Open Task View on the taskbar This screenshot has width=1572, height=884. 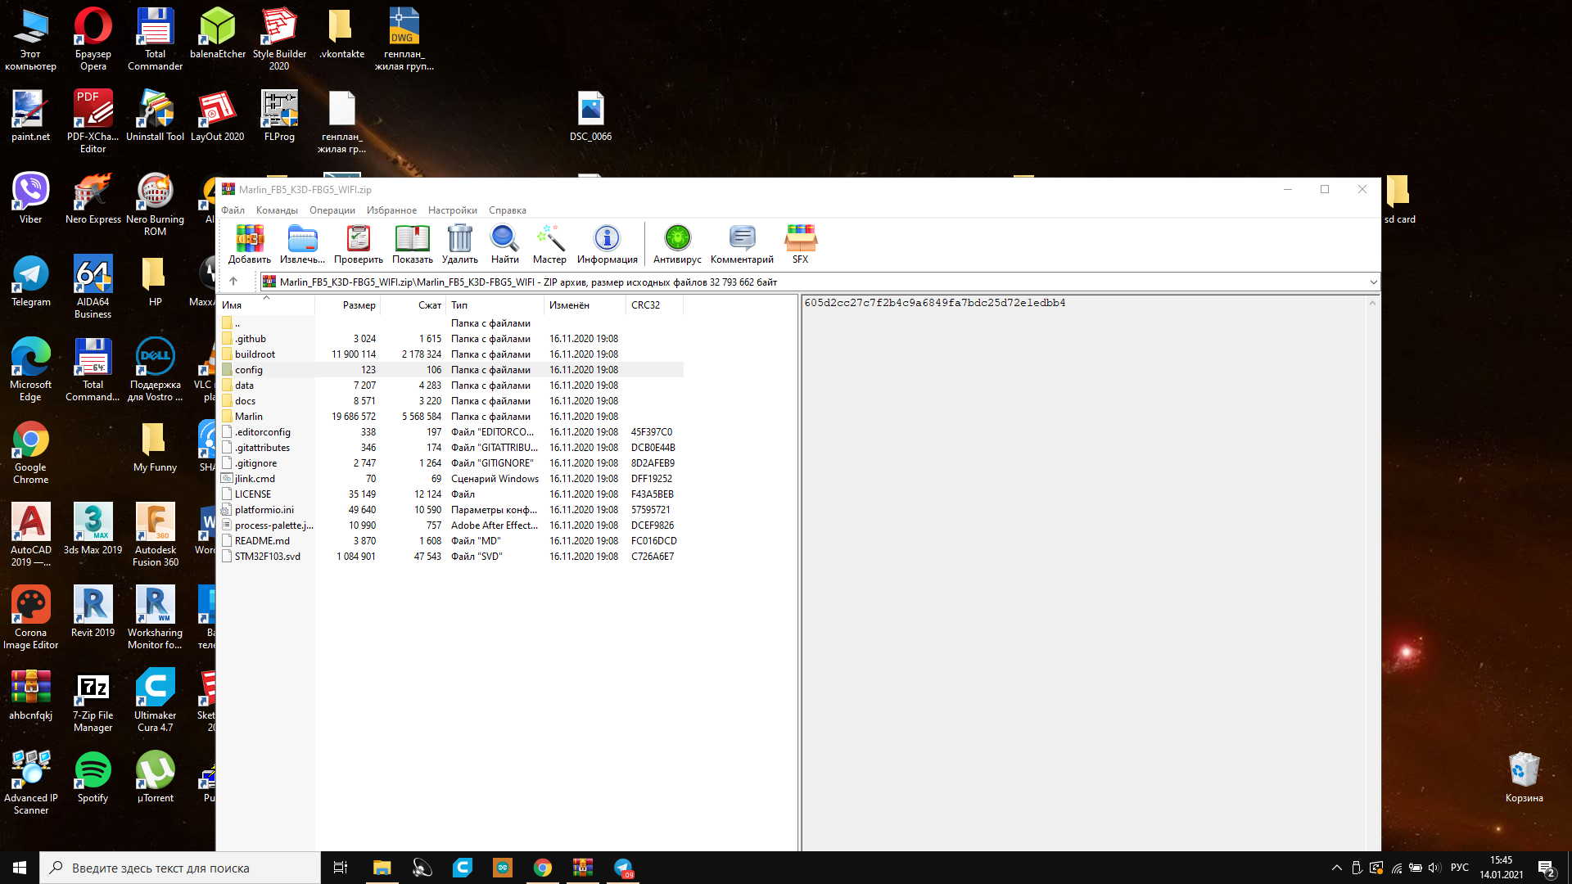click(341, 868)
